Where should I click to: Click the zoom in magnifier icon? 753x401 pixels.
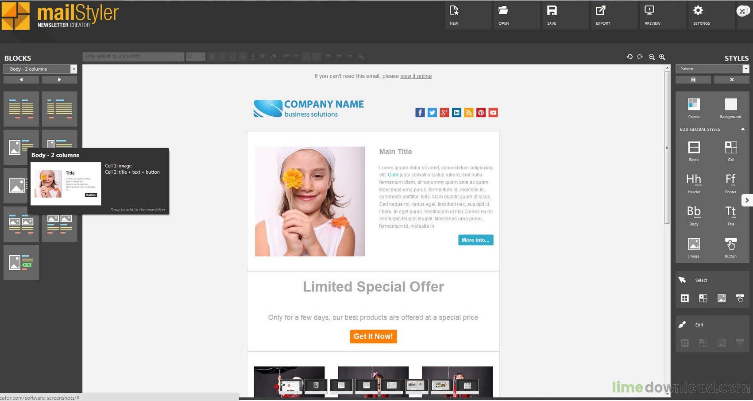(662, 57)
